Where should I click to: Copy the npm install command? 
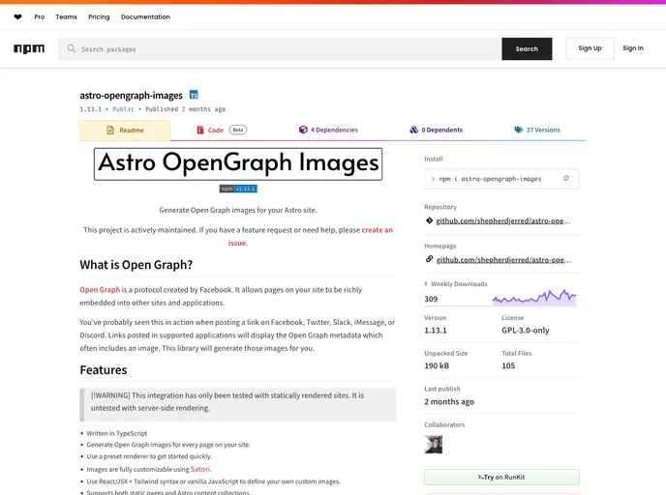pos(565,179)
